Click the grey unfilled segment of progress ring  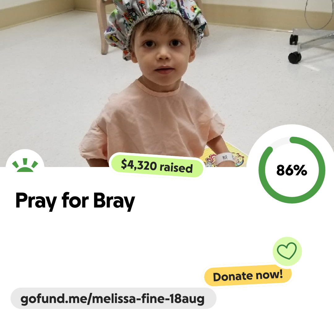280,141
